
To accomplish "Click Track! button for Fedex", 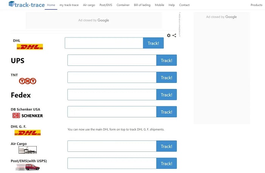I will (167, 95).
